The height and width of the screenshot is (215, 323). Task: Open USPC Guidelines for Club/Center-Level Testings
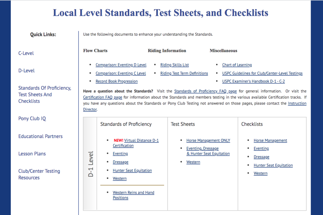tap(262, 73)
